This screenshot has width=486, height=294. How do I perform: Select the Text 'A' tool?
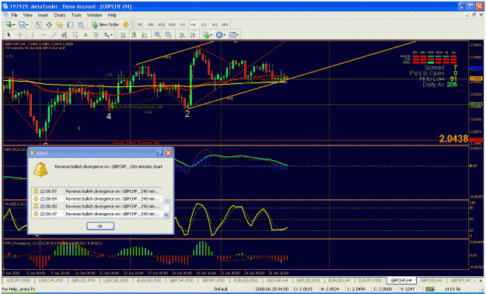pyautogui.click(x=86, y=35)
